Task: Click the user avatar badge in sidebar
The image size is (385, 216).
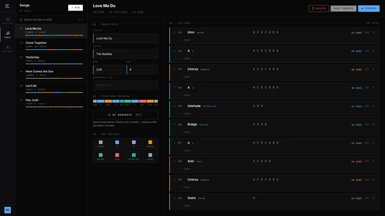Action: tap(8, 210)
